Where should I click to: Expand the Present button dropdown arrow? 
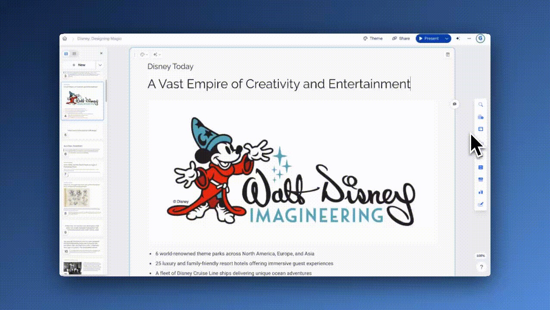447,38
